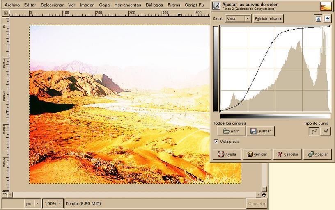The height and width of the screenshot is (210, 335).
Task: Click Guardar to save the curve
Action: coord(260,131)
